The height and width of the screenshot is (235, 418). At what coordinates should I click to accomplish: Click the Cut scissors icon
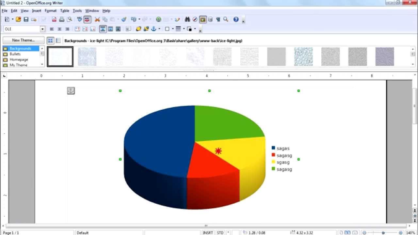click(97, 19)
